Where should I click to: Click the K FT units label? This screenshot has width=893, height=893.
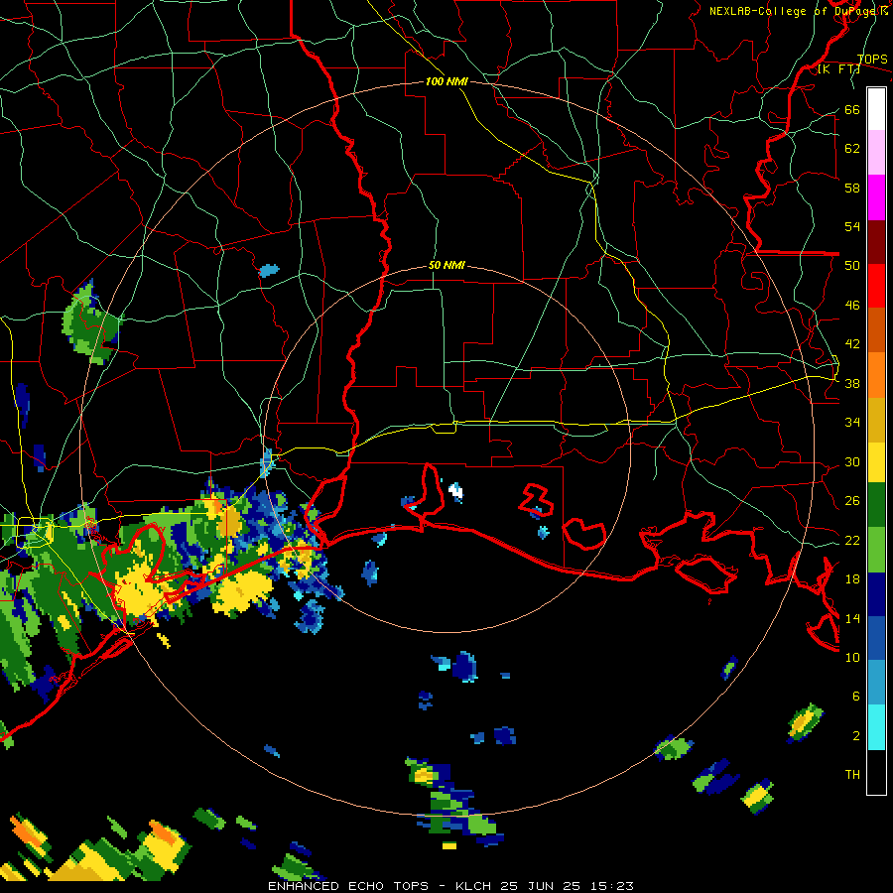point(838,69)
